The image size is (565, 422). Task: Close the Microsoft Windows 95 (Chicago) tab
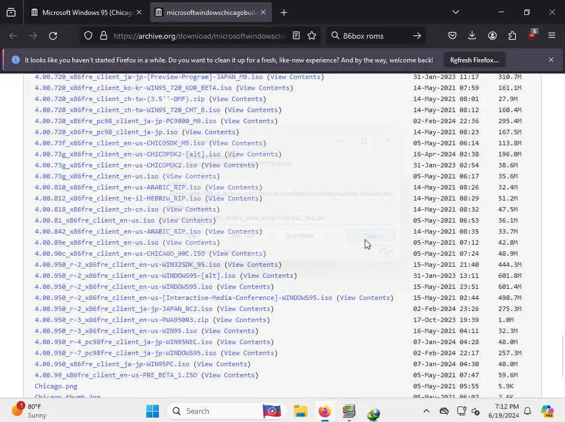click(139, 13)
